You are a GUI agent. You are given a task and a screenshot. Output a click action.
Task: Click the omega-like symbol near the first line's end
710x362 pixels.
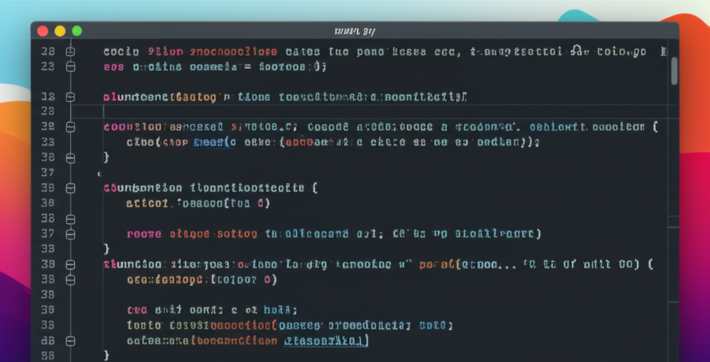pos(575,51)
